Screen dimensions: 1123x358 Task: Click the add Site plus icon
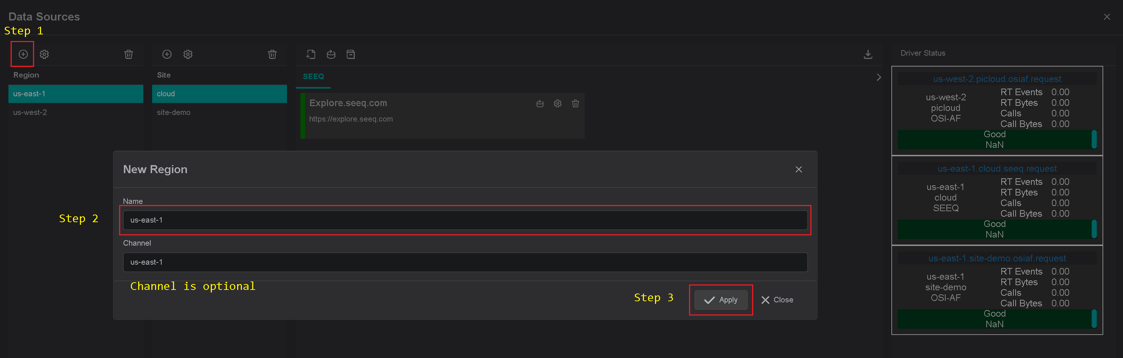[x=167, y=54]
